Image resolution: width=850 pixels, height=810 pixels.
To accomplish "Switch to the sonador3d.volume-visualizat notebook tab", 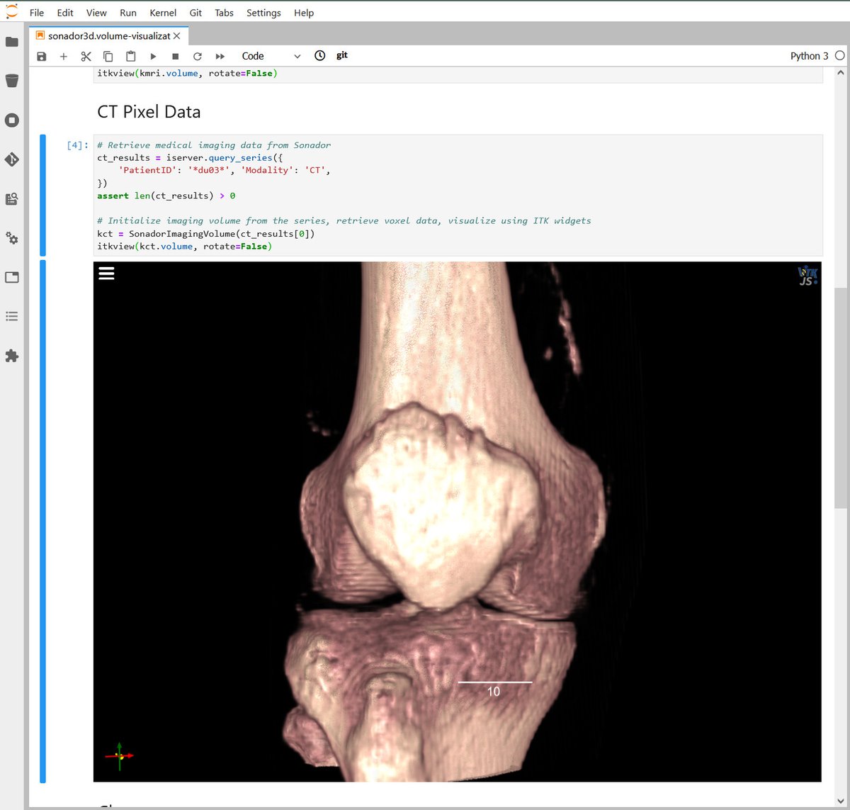I will point(110,35).
